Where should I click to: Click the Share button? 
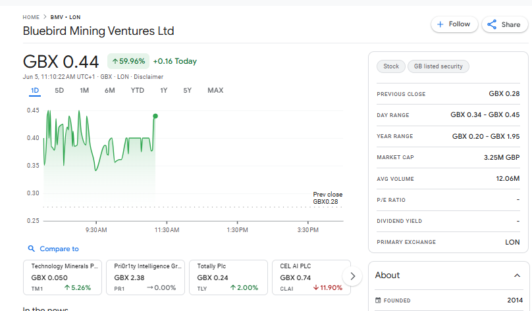pyautogui.click(x=504, y=24)
